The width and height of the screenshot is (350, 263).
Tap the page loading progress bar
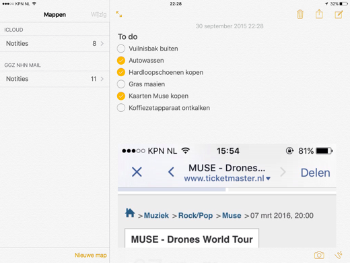click(x=227, y=189)
